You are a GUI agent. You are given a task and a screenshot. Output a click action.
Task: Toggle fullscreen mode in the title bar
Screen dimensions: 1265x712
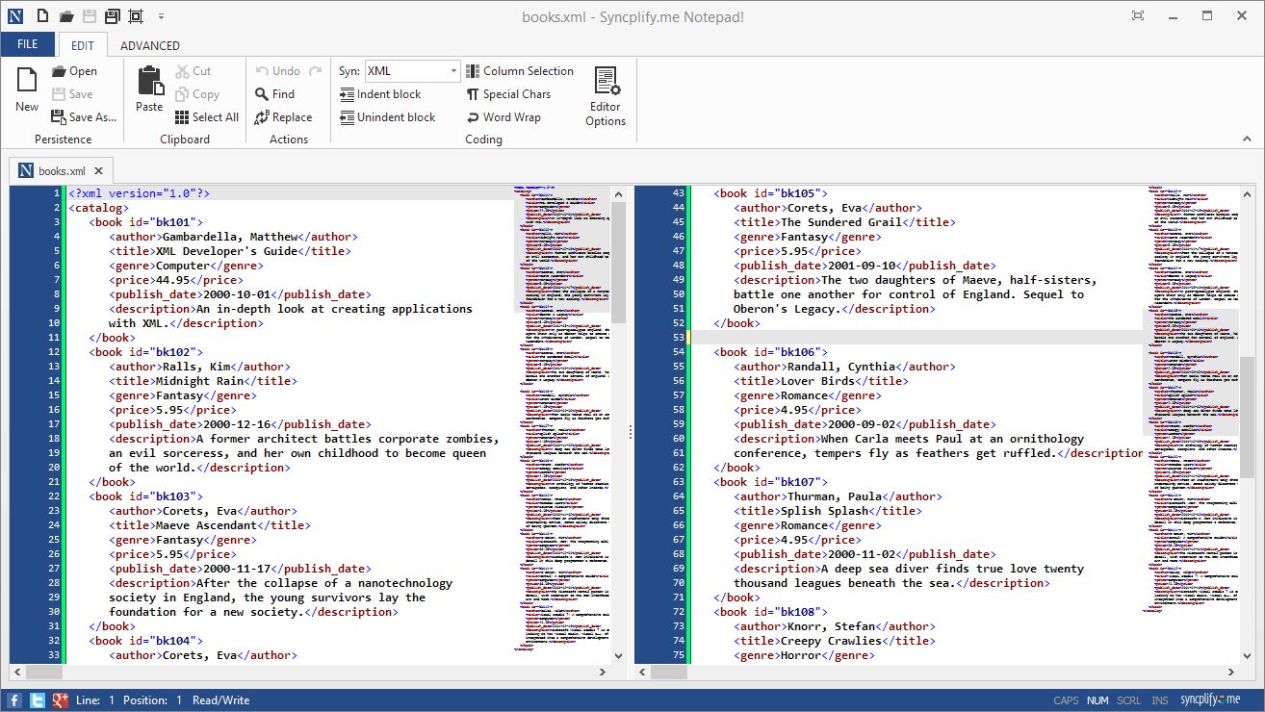(x=1136, y=15)
